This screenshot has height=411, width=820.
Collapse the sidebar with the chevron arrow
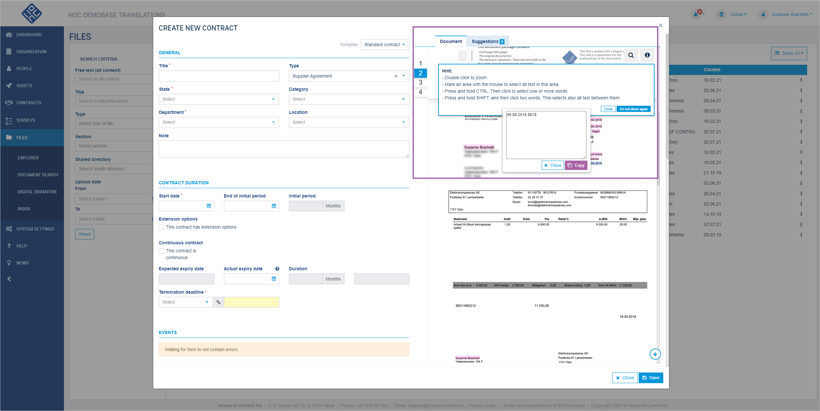9,279
